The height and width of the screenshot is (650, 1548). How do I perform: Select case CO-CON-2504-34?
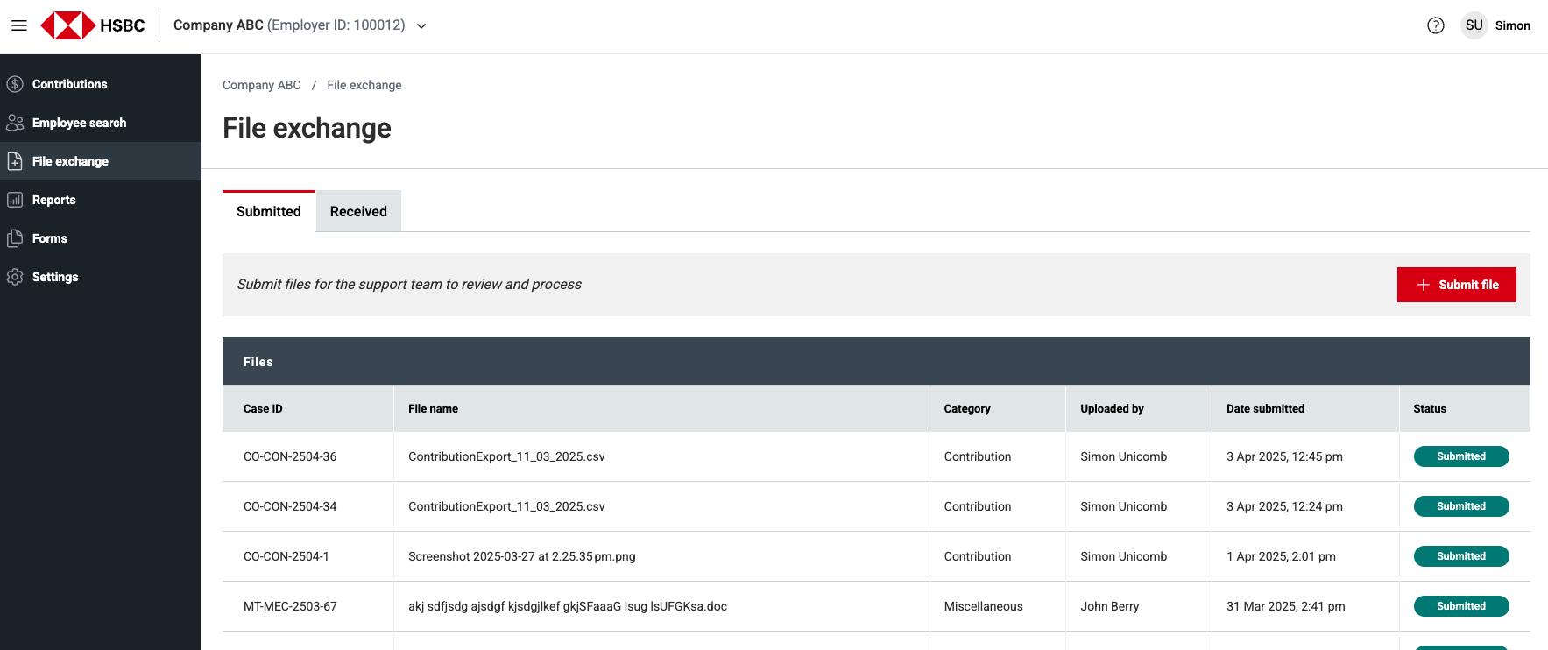click(290, 506)
